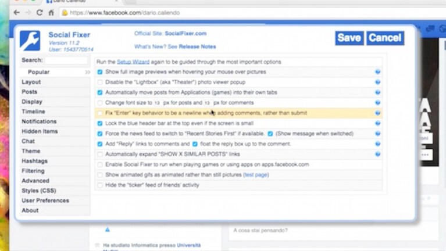Click the padlock icon in address bar
Screen dimensions: 446x251
[65, 13]
